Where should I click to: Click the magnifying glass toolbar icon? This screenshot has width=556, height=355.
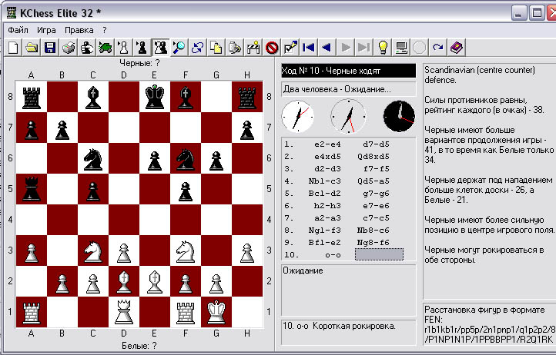coord(179,48)
